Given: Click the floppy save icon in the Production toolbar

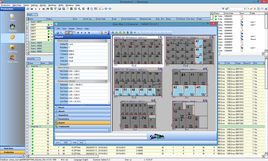Looking at the screenshot, I should pos(60,9).
